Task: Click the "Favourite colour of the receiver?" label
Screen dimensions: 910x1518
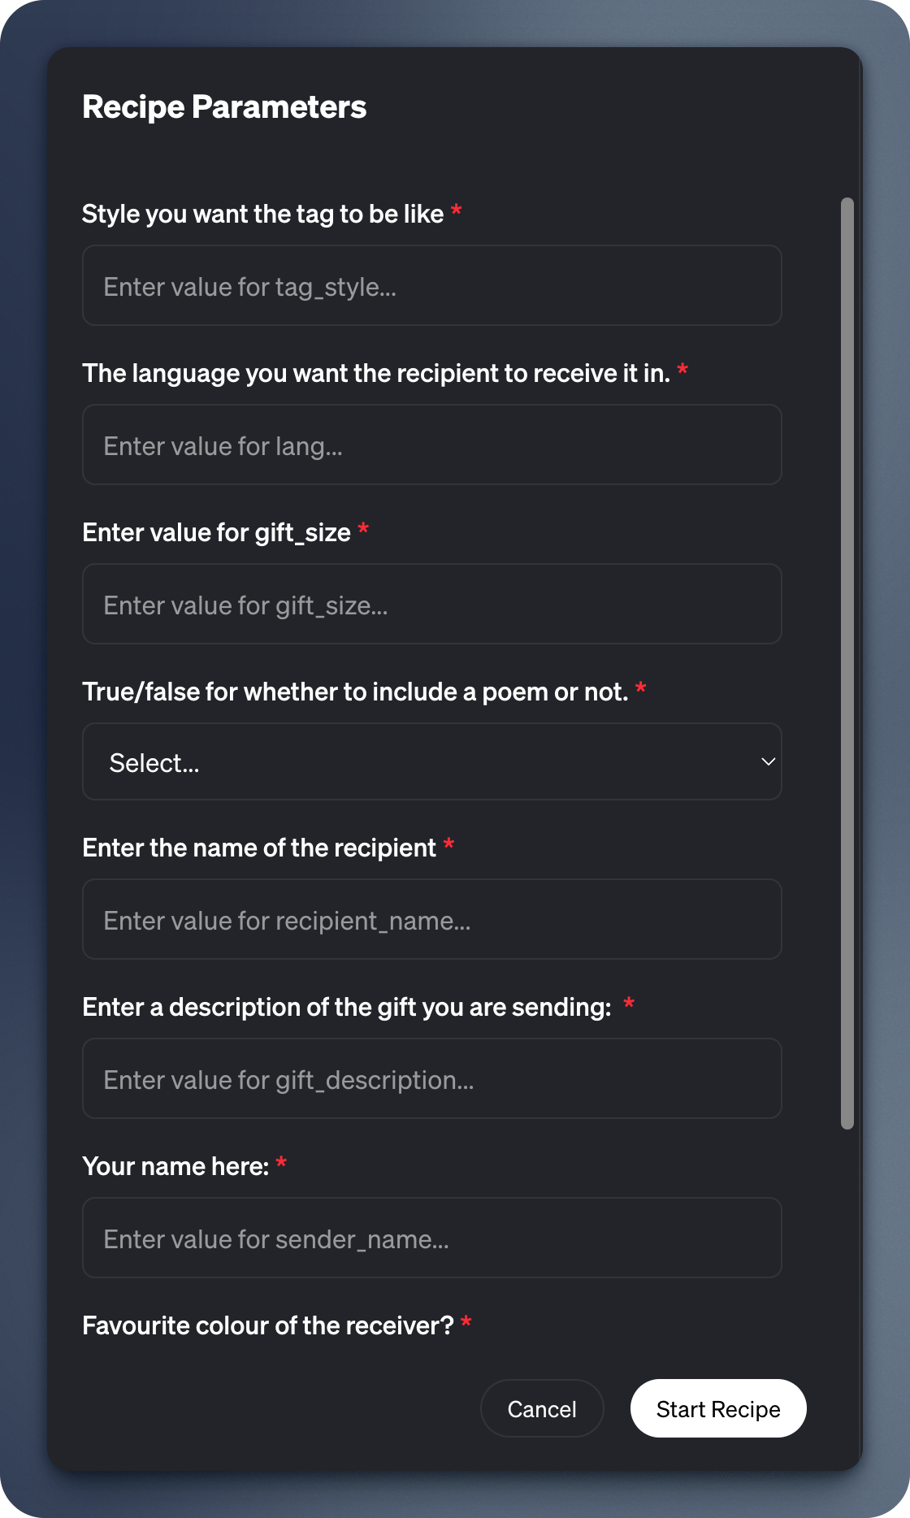Action: [267, 1325]
